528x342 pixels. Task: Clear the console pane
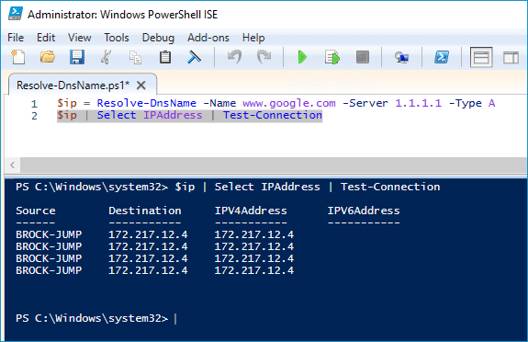click(194, 57)
